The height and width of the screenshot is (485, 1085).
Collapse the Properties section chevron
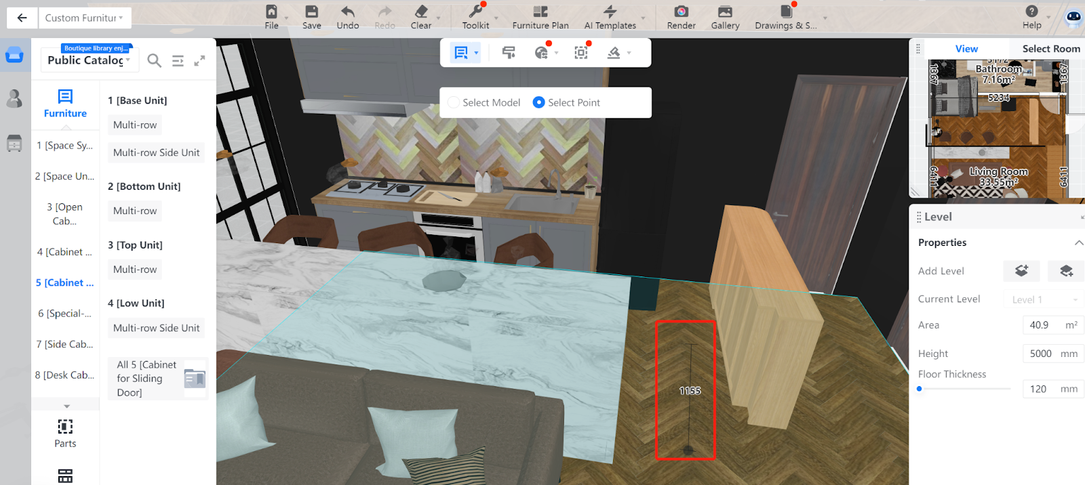click(1078, 242)
